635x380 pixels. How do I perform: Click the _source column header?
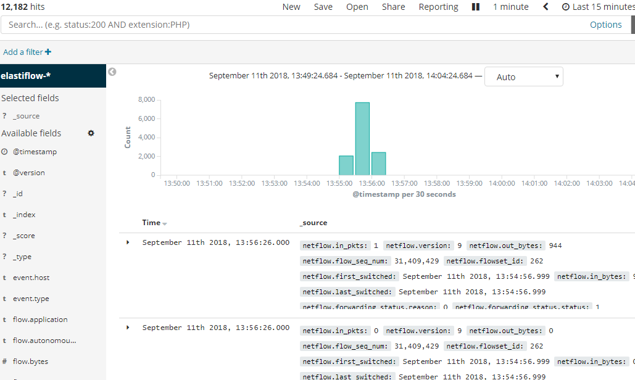point(313,223)
